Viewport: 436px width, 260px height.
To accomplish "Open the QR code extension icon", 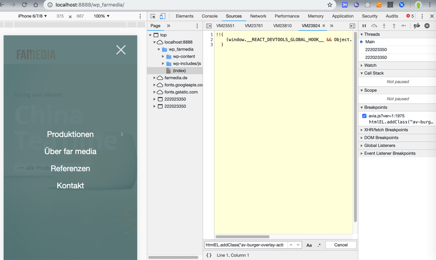I will tap(390, 5).
